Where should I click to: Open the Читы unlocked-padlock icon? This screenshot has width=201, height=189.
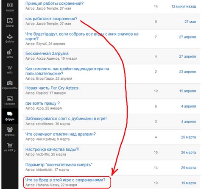tap(10, 52)
